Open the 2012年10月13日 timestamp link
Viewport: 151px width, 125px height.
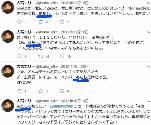75,101
